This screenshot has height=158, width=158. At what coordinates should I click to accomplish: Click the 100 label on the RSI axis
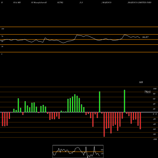point(3,29)
